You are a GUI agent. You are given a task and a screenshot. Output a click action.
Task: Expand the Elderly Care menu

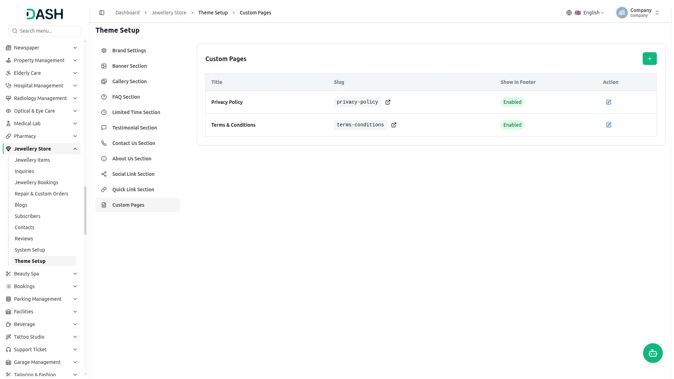[x=41, y=73]
